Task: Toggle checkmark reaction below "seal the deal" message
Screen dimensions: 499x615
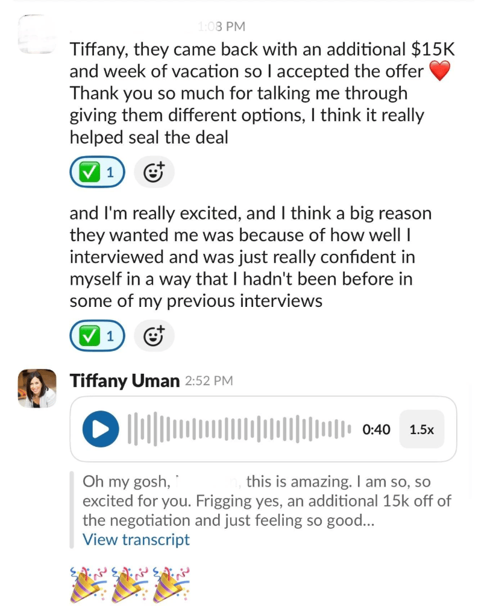Action: coord(97,172)
